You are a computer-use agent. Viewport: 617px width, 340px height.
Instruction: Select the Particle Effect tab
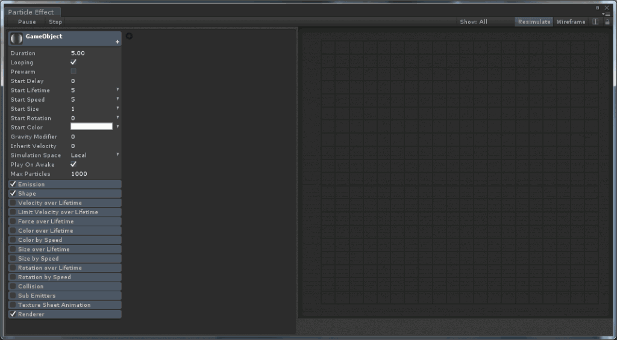click(x=31, y=12)
